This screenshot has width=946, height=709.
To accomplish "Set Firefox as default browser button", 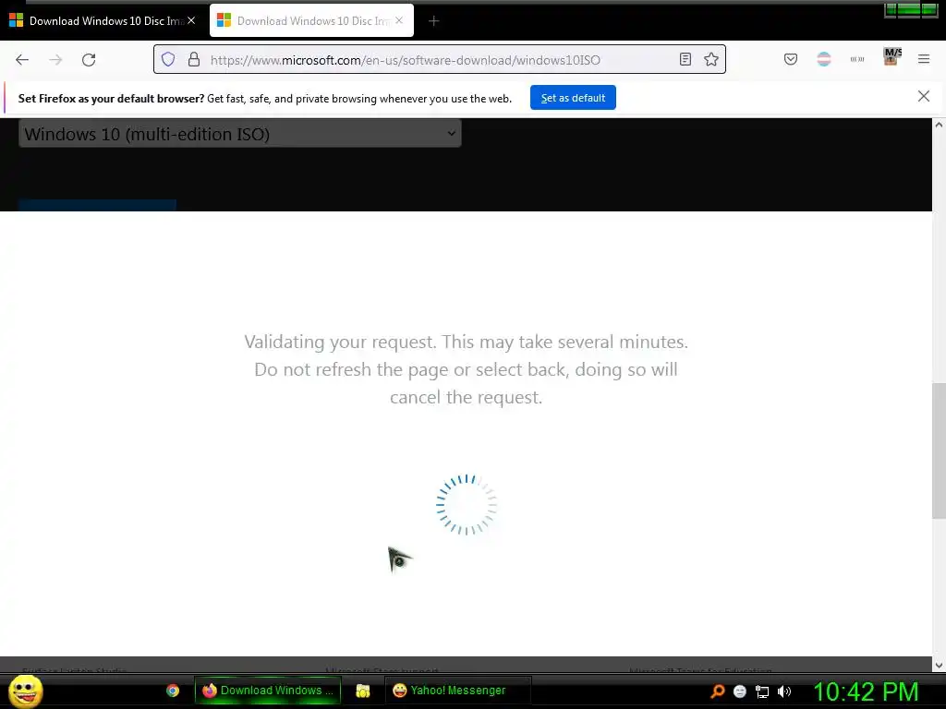I will click(x=573, y=98).
